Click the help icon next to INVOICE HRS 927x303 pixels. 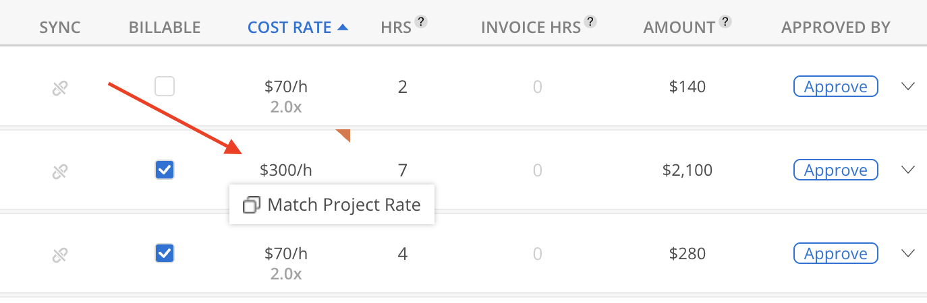tap(590, 22)
